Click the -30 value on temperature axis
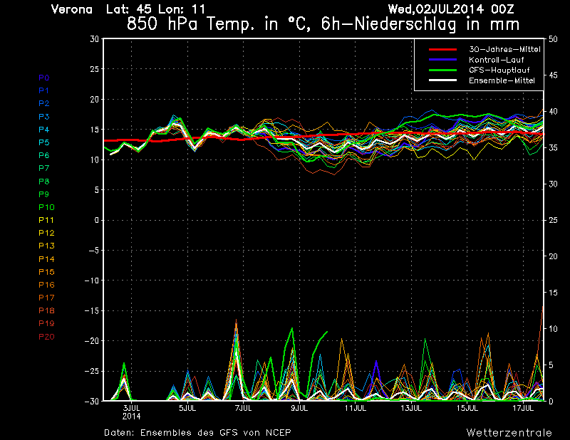This screenshot has width=570, height=440. click(x=92, y=402)
